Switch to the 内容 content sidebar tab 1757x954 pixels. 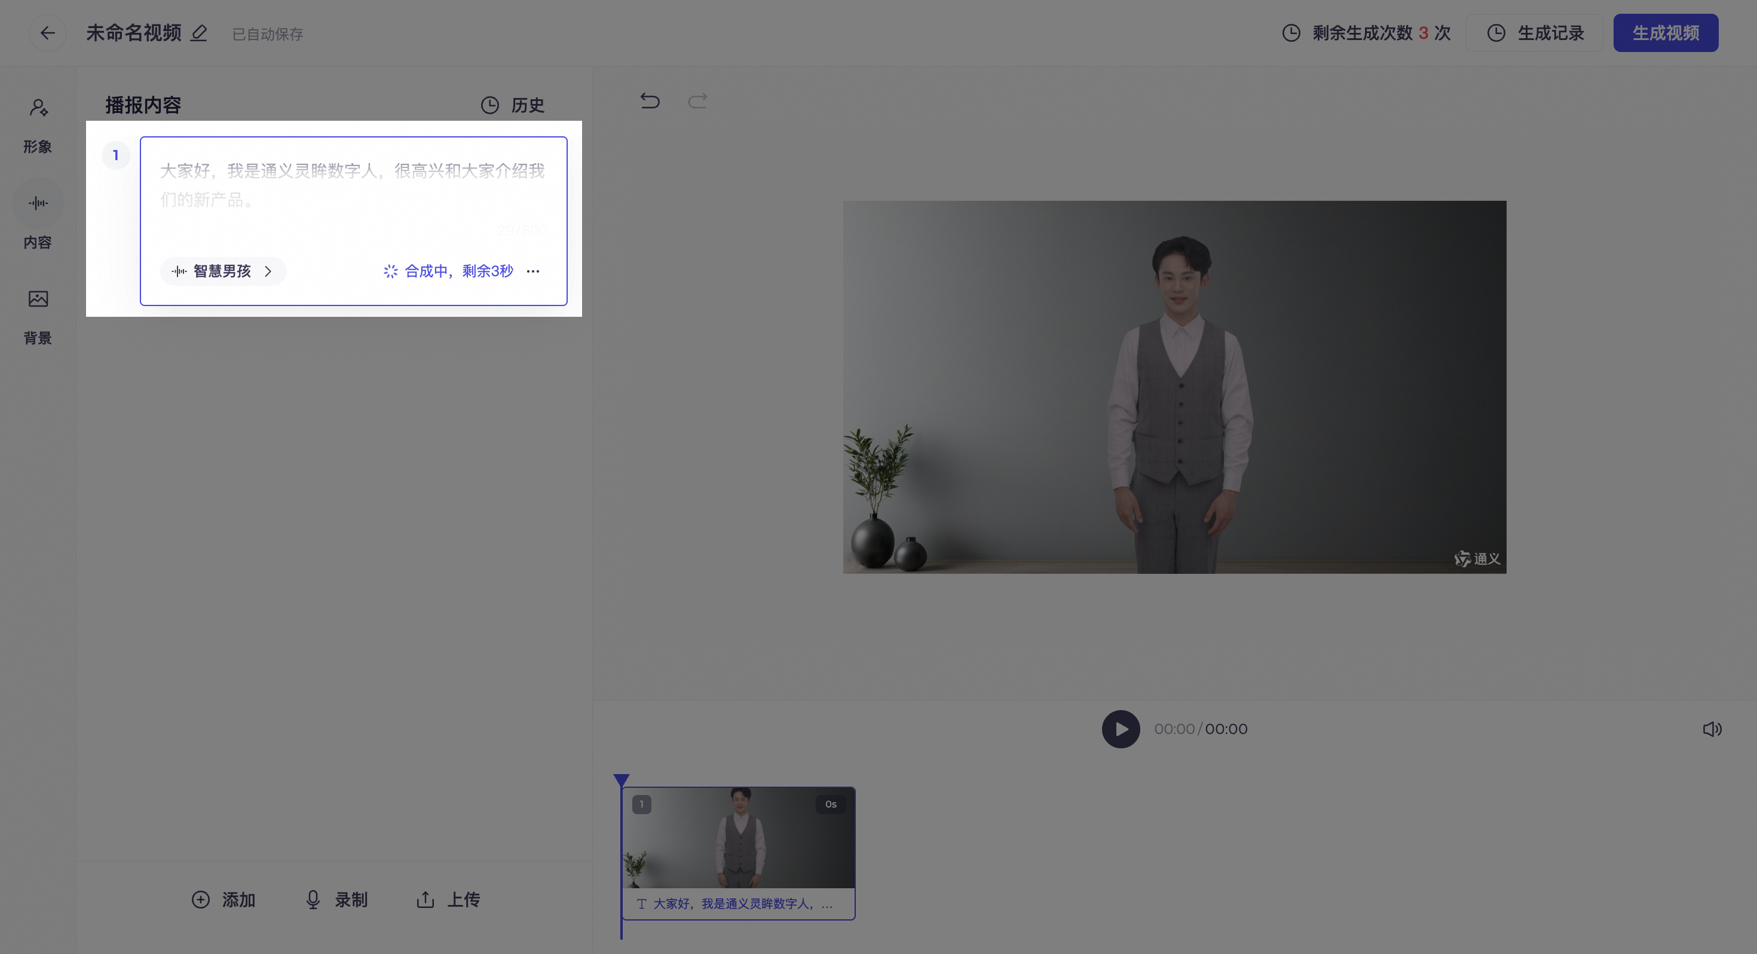(x=38, y=222)
